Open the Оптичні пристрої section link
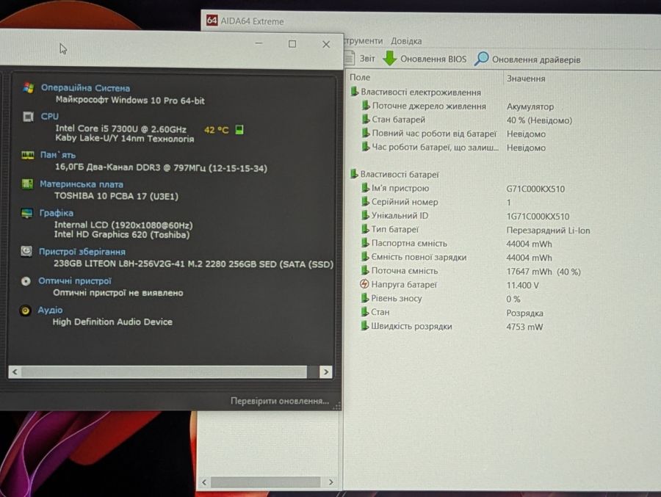The width and height of the screenshot is (661, 497). [x=75, y=280]
